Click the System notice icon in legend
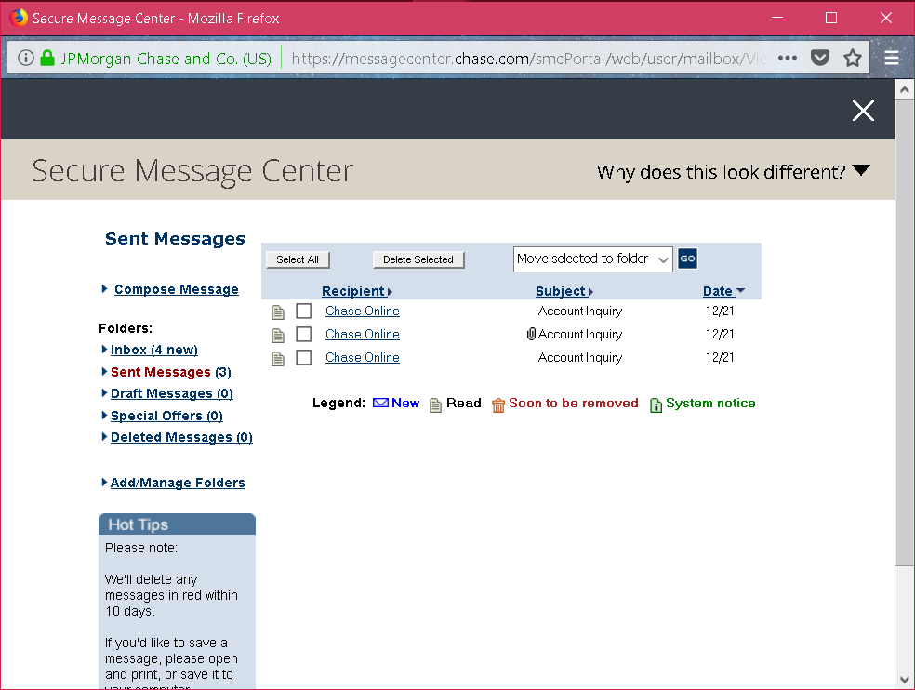 pos(656,405)
